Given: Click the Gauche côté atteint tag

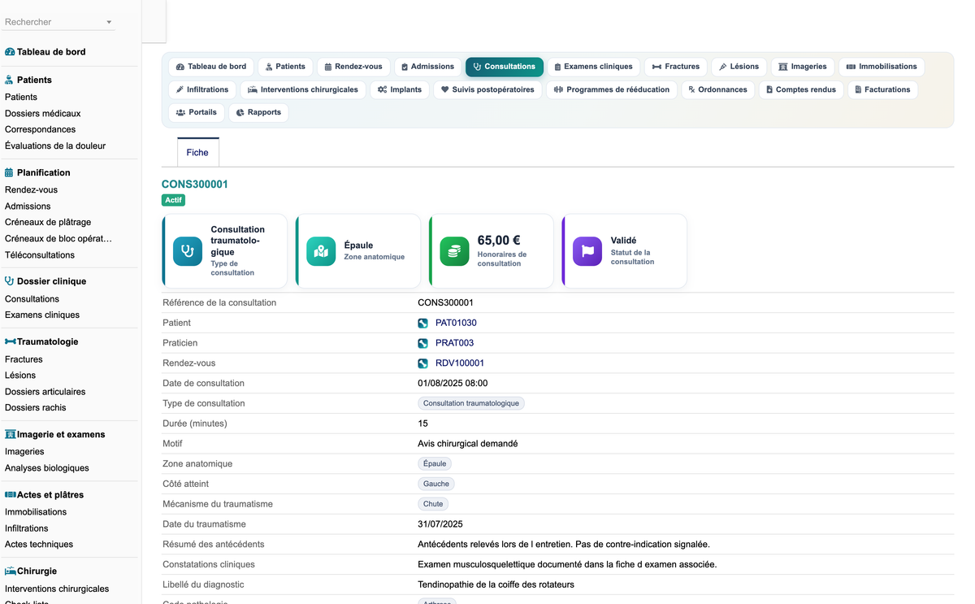Looking at the screenshot, I should 436,484.
